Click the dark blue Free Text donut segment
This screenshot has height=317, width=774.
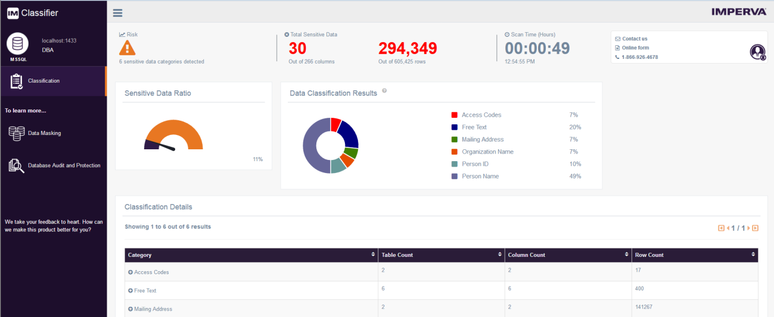point(349,134)
